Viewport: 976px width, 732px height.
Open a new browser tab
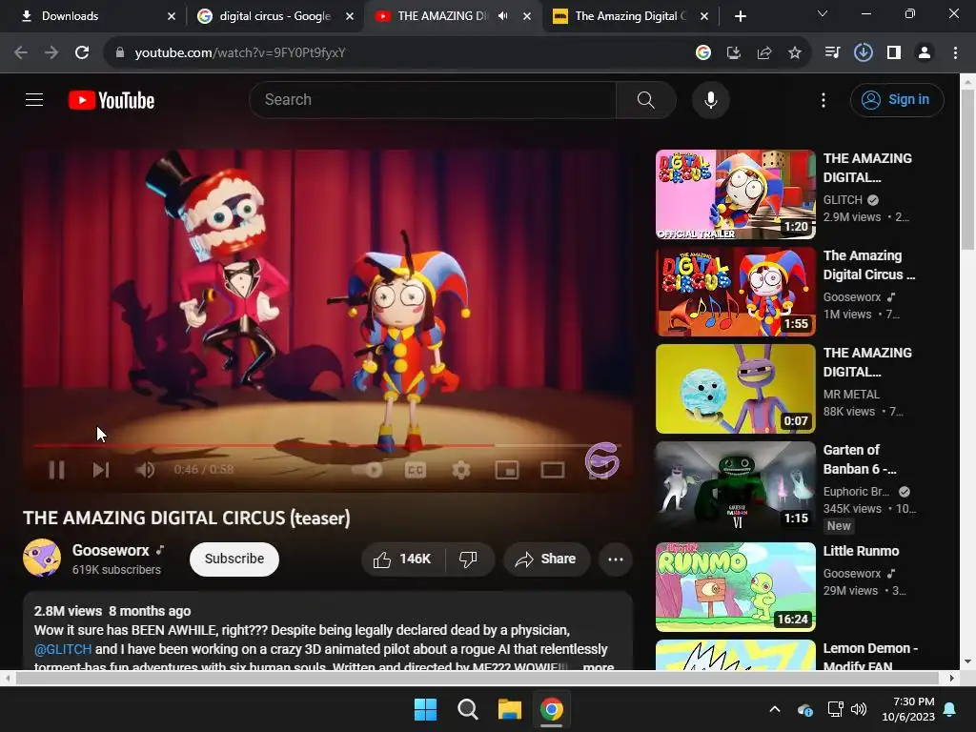(740, 16)
